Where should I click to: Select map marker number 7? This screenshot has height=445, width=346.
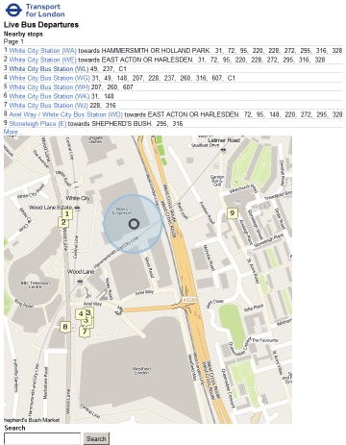[x=85, y=332]
